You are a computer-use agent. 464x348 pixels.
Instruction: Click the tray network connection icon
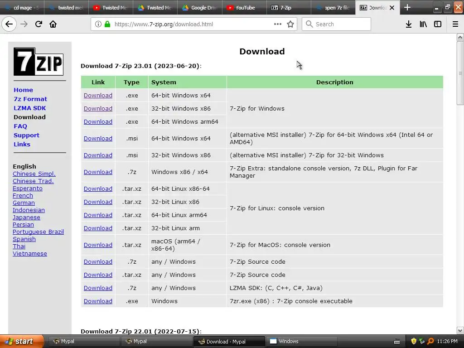click(x=422, y=341)
